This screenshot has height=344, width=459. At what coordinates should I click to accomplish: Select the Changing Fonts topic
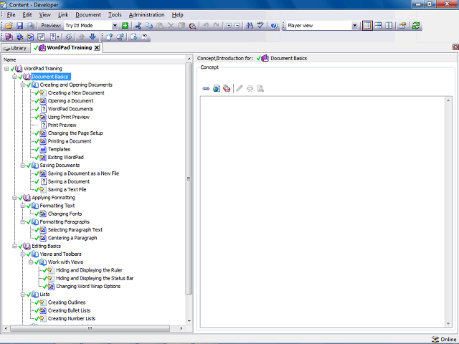click(65, 214)
